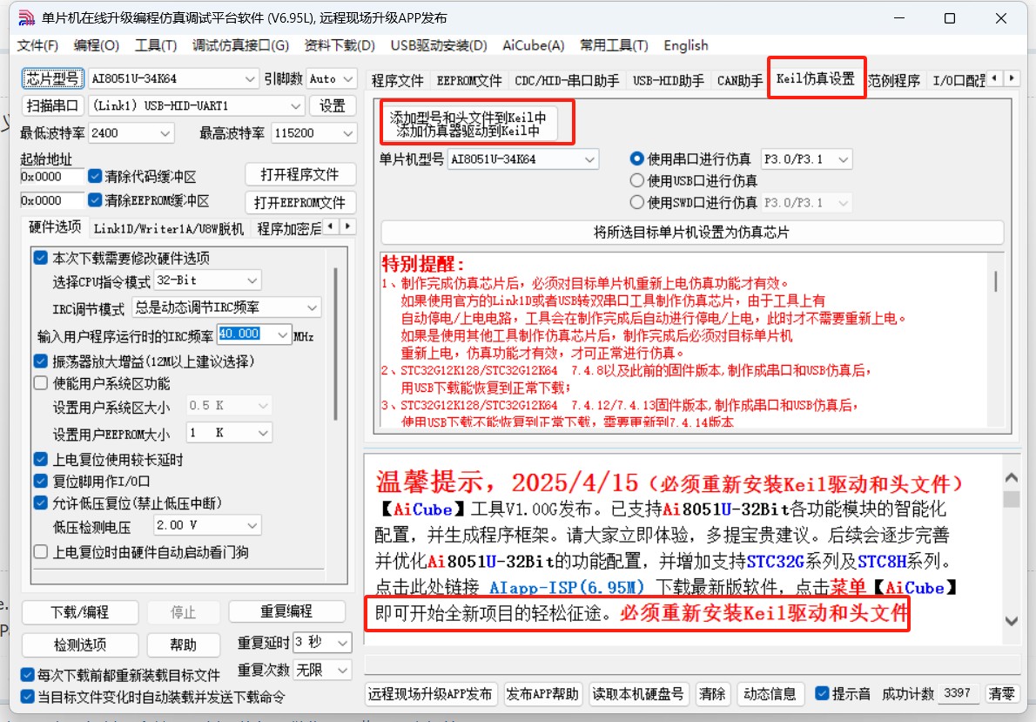The image size is (1036, 722).
Task: Toggle 每次下载前都重新装载目标文件 checkbox
Action: click(x=27, y=674)
